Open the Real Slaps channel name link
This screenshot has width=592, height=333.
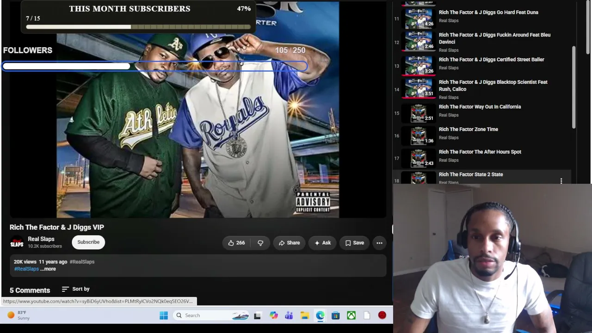(41, 239)
